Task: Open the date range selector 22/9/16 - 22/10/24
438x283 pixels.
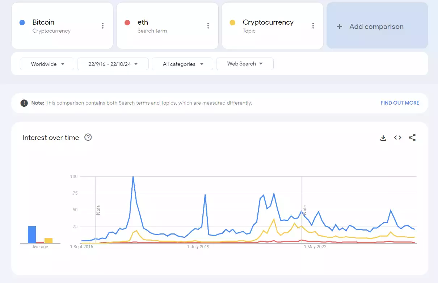Action: (x=113, y=64)
